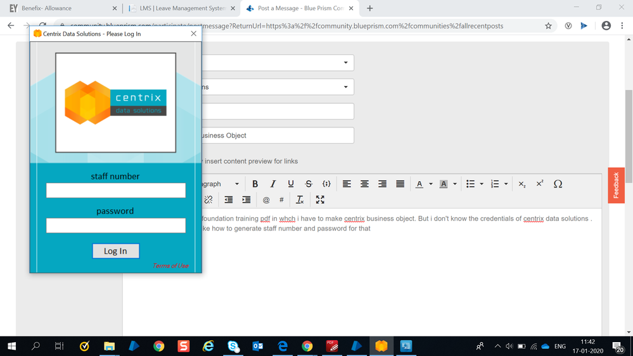The image size is (633, 356).
Task: Click the password field
Action: [115, 226]
